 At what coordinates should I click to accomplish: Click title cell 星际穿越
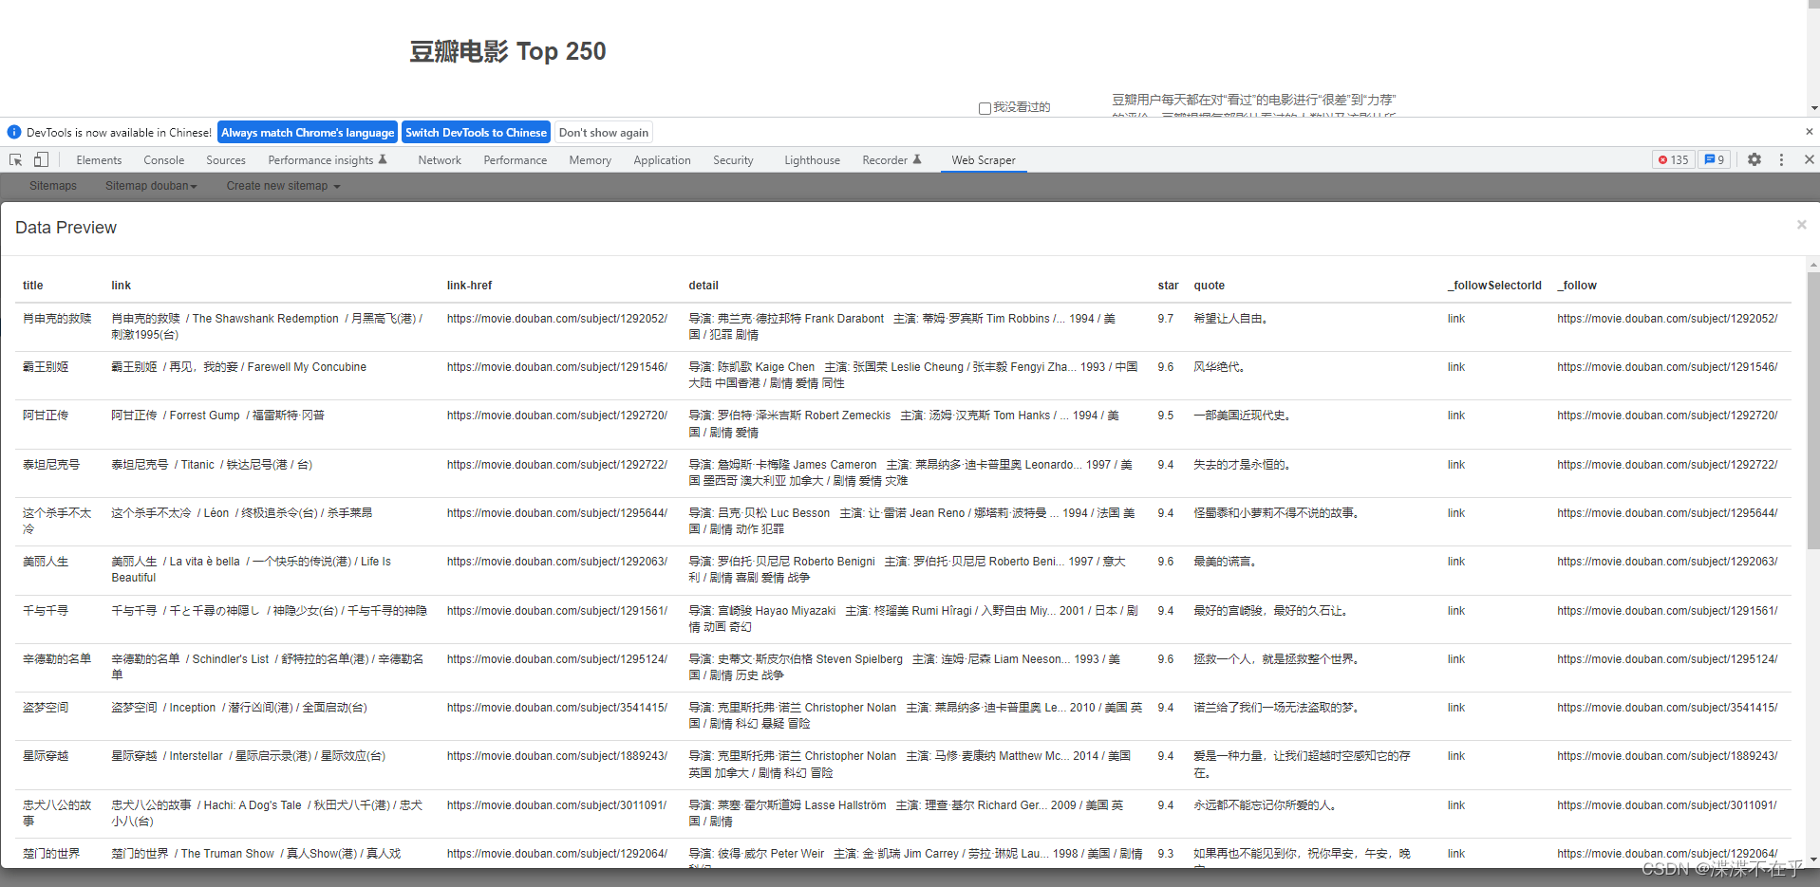click(x=46, y=756)
